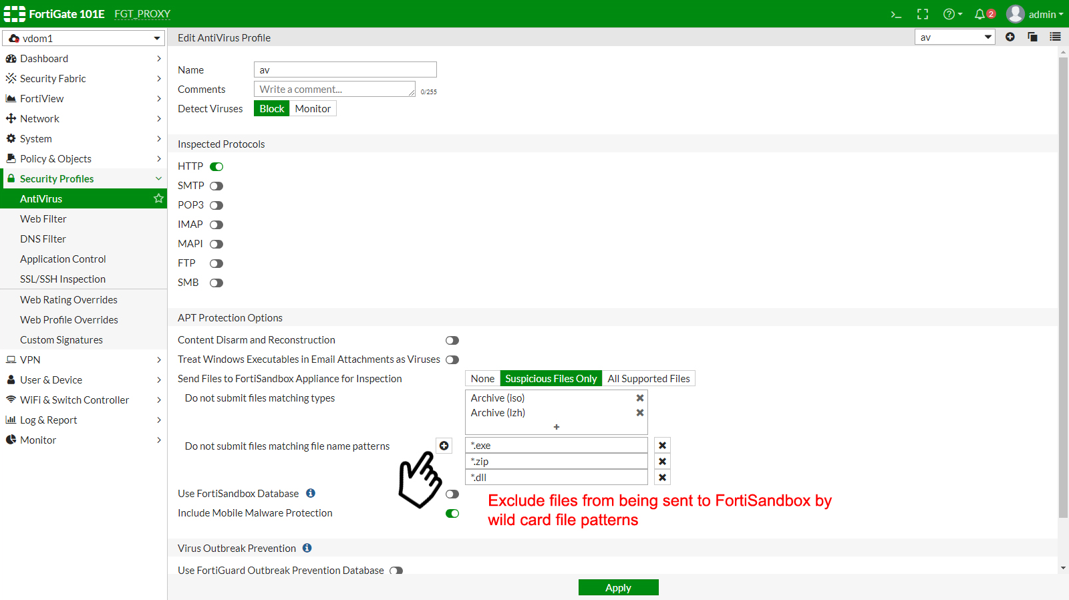Add a new file name pattern
Screen dimensions: 1069x600
pos(444,446)
